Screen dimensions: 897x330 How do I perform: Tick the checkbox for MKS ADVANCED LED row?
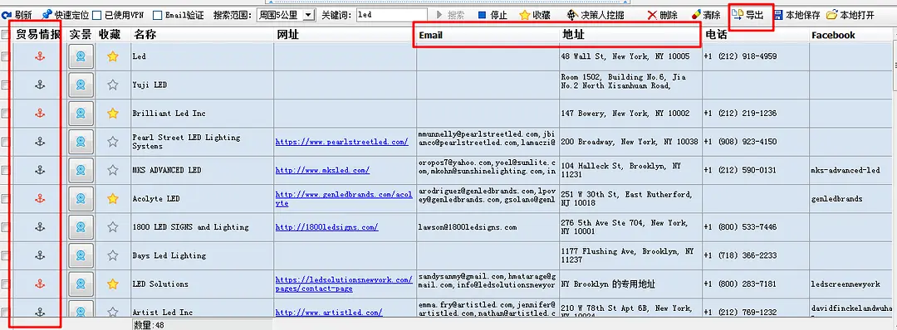5,170
